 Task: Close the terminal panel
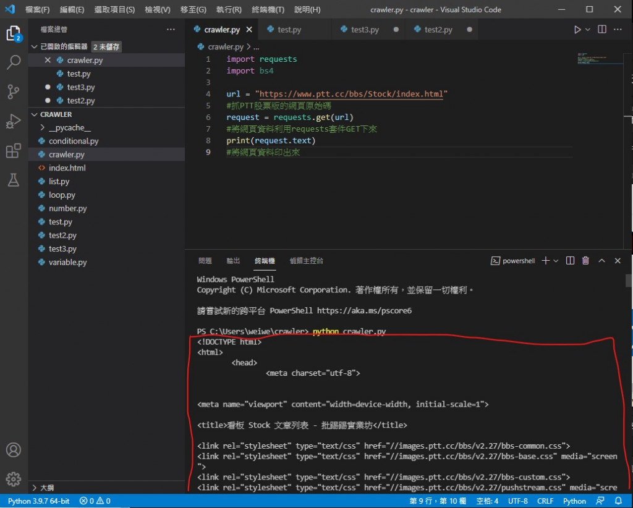point(618,261)
